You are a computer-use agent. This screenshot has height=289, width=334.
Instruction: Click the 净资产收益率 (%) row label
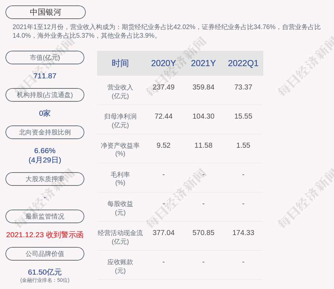[x=120, y=150]
